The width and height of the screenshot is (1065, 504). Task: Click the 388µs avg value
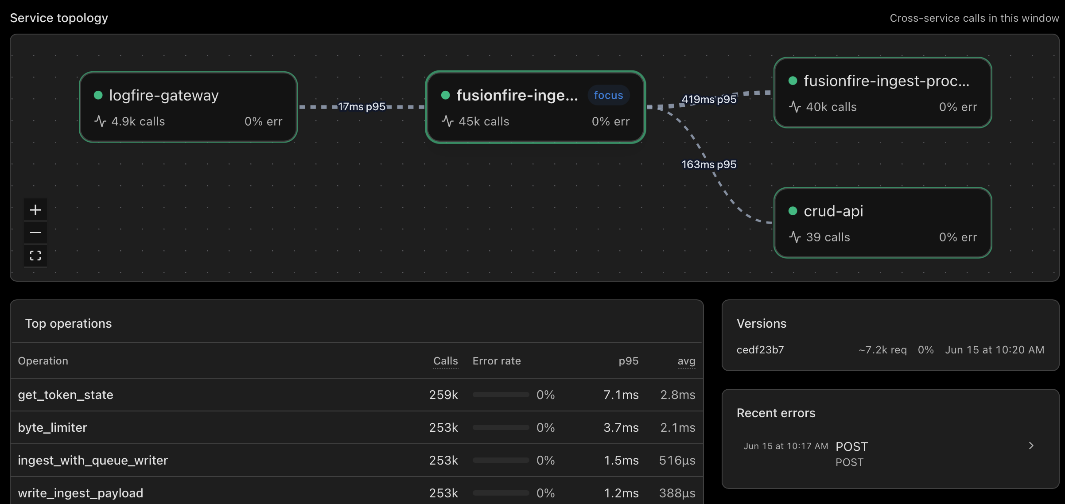677,493
